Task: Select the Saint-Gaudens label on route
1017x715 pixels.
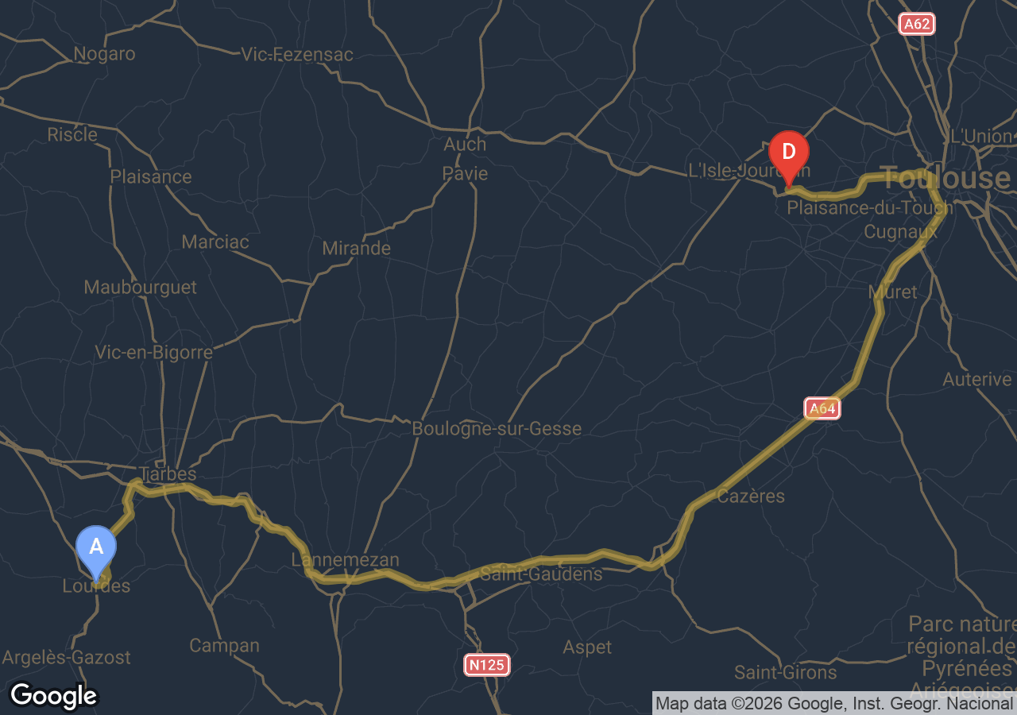Action: tap(542, 574)
